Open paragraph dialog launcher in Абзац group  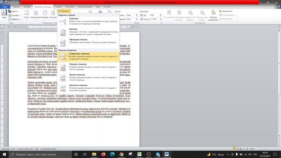coord(161,23)
